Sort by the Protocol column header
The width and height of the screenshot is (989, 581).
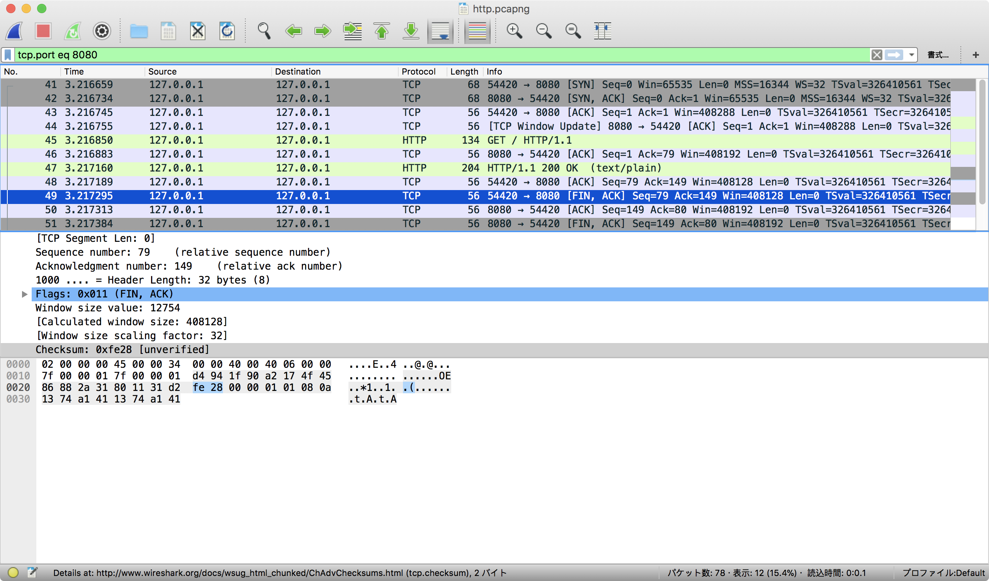pos(418,71)
